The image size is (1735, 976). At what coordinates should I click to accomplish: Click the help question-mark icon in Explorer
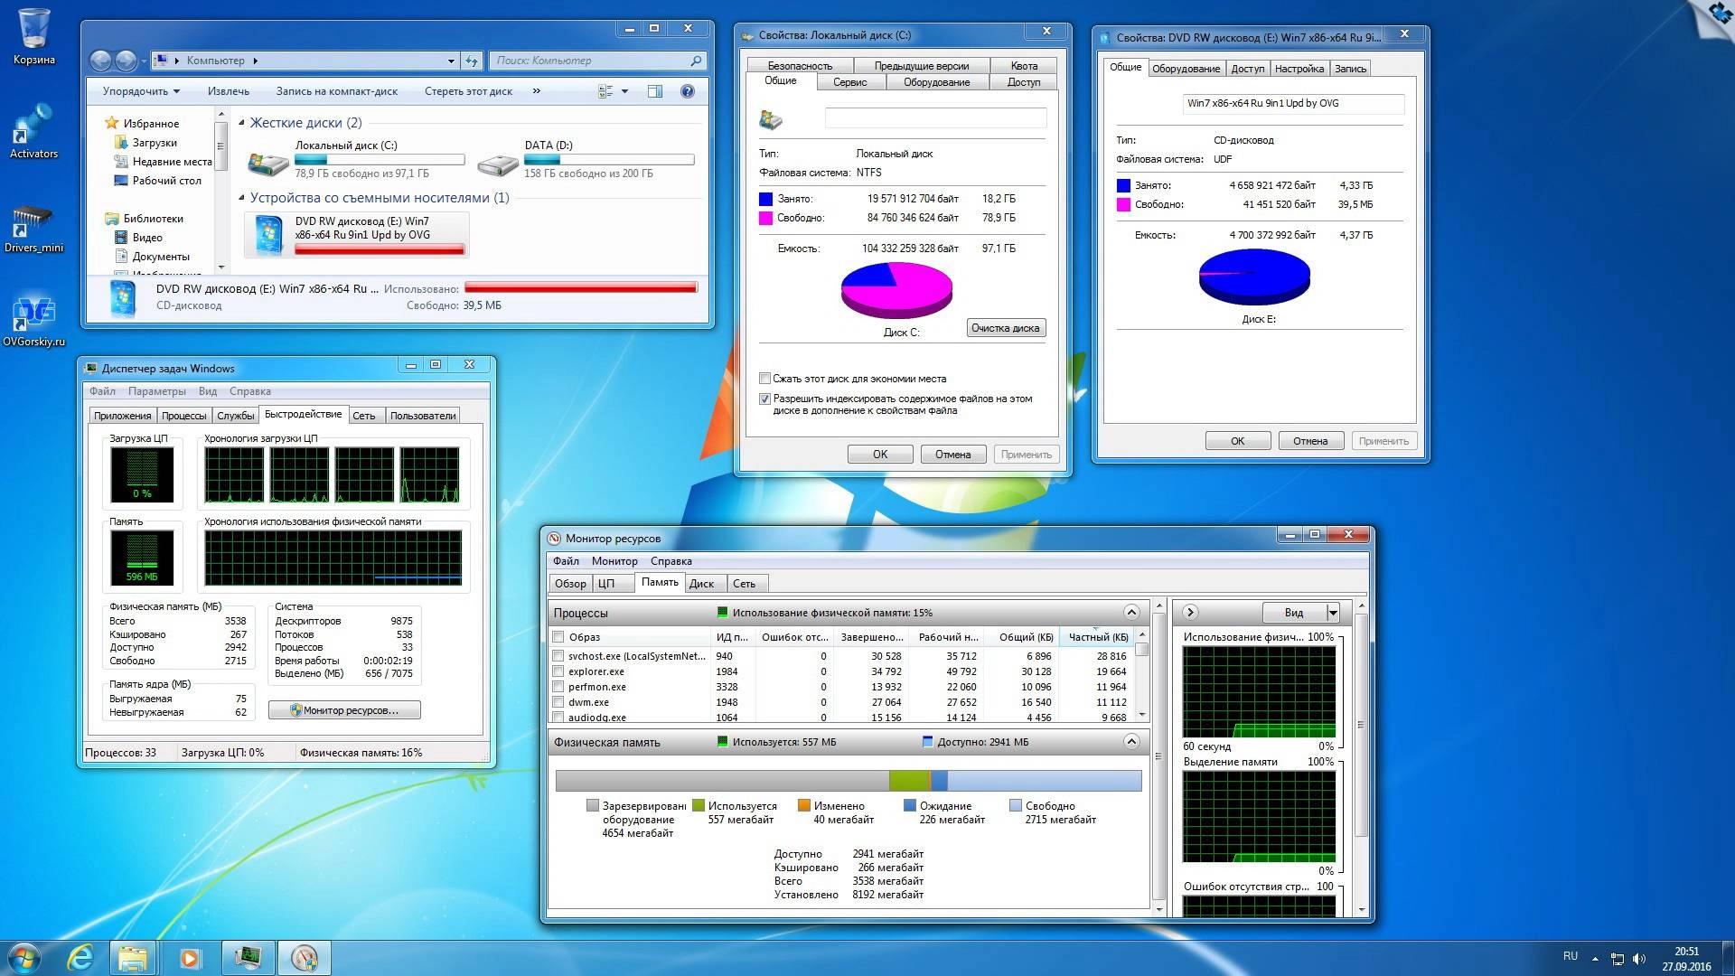click(686, 91)
